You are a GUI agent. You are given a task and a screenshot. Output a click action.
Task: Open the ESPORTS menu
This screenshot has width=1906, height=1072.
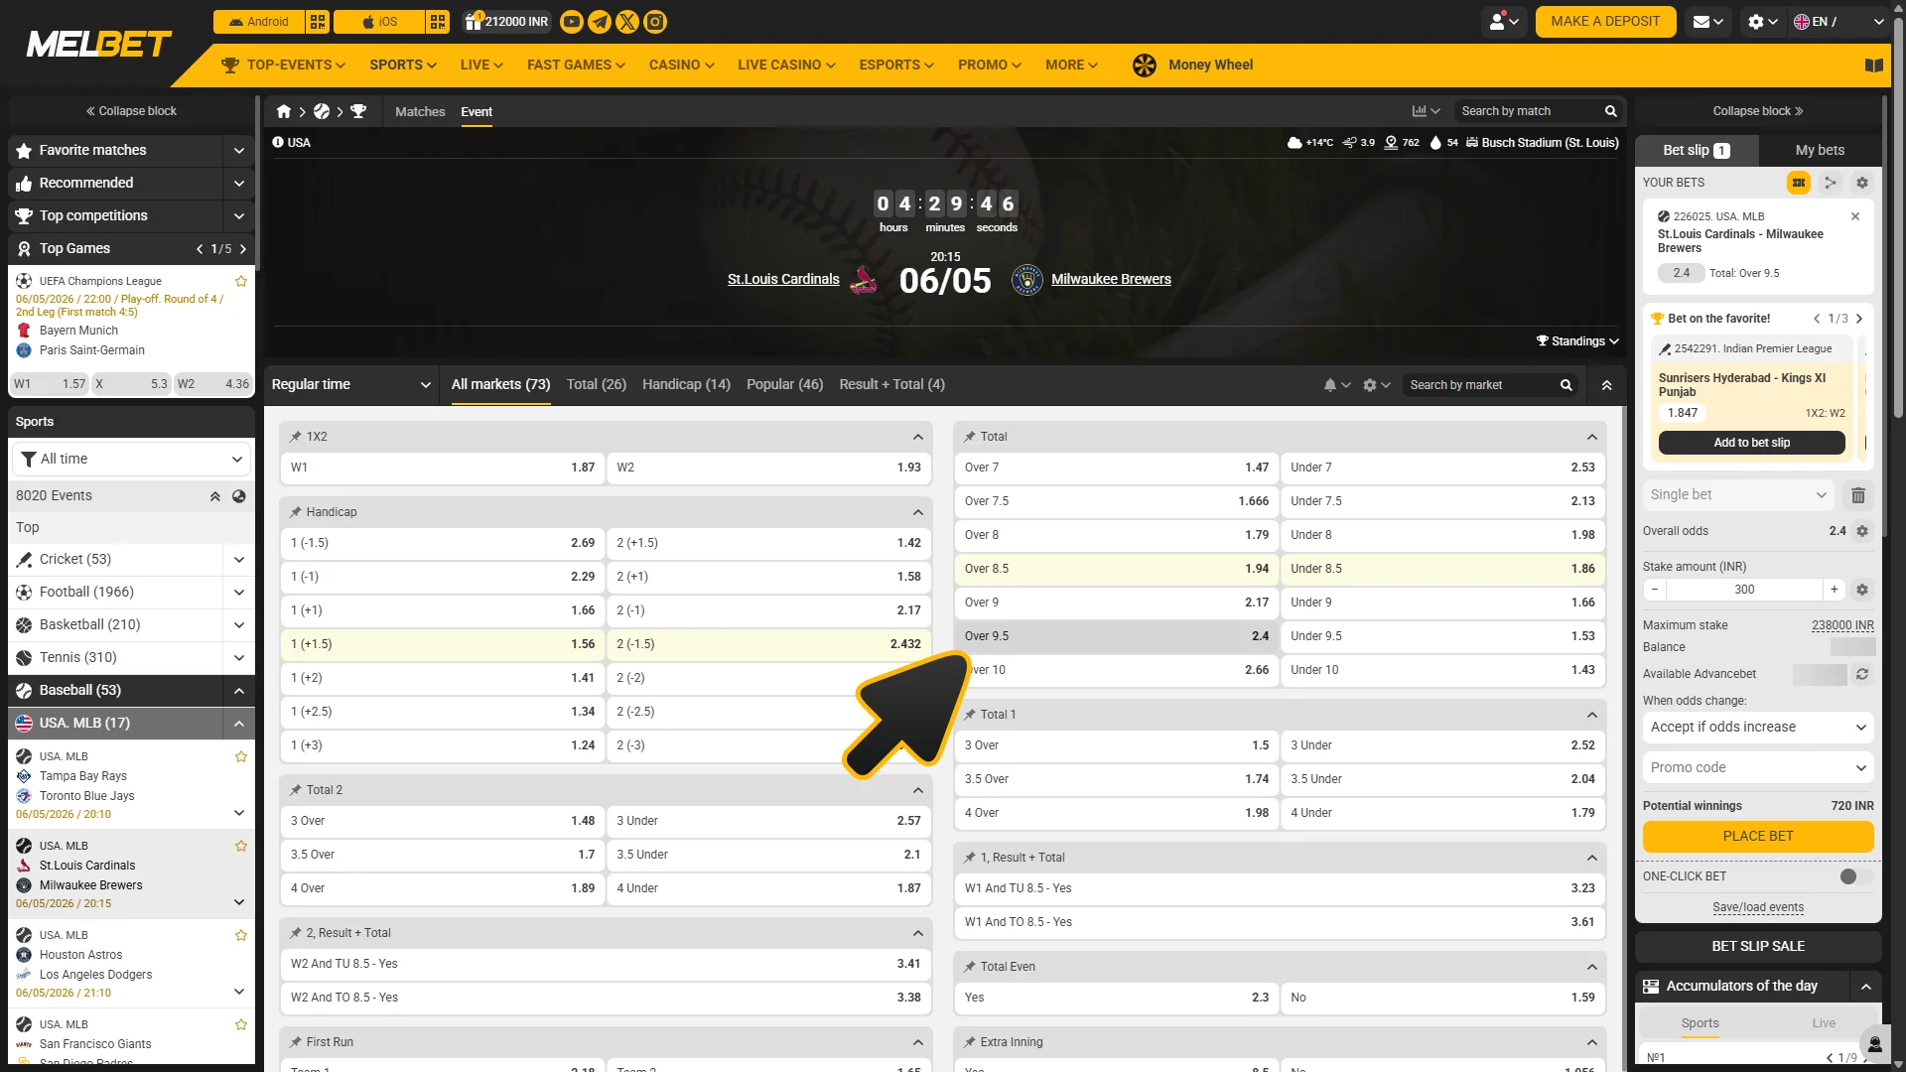(x=896, y=66)
